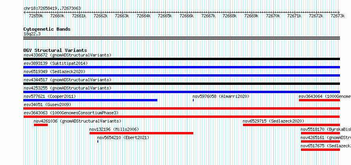Click the tiny blue mark under nsv5976058
The height and width of the screenshot is (165, 351).
click(193, 100)
